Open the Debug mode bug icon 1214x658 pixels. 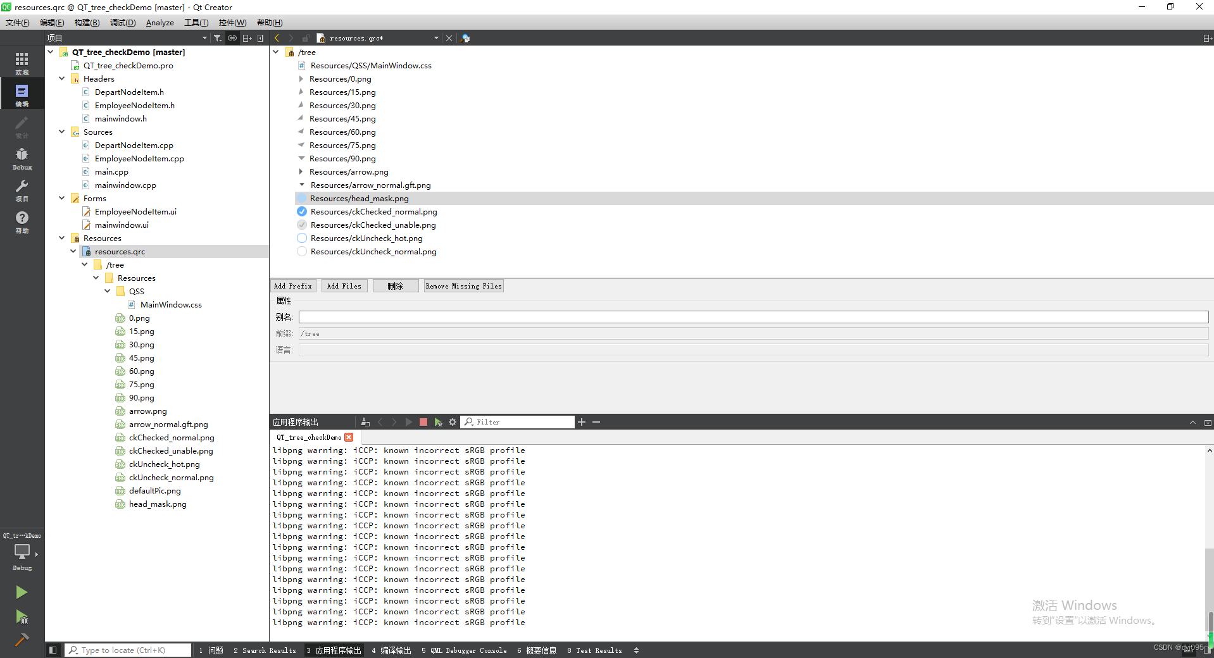coord(22,158)
